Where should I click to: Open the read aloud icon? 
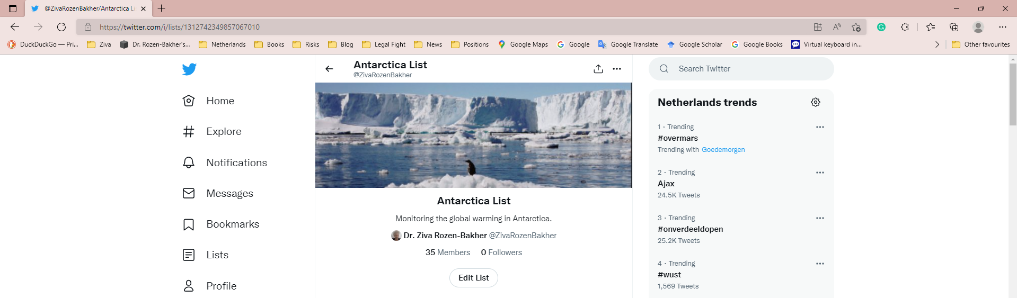[x=837, y=27]
